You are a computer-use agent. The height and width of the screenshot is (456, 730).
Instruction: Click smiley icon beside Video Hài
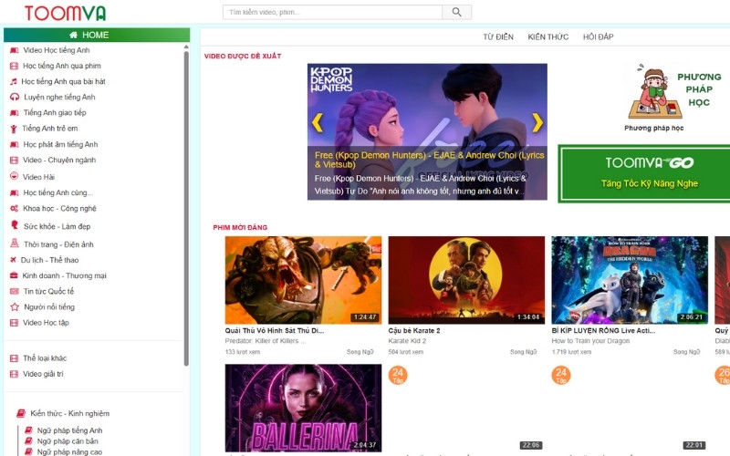pyautogui.click(x=15, y=176)
